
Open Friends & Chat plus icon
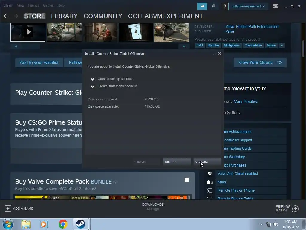(295, 208)
